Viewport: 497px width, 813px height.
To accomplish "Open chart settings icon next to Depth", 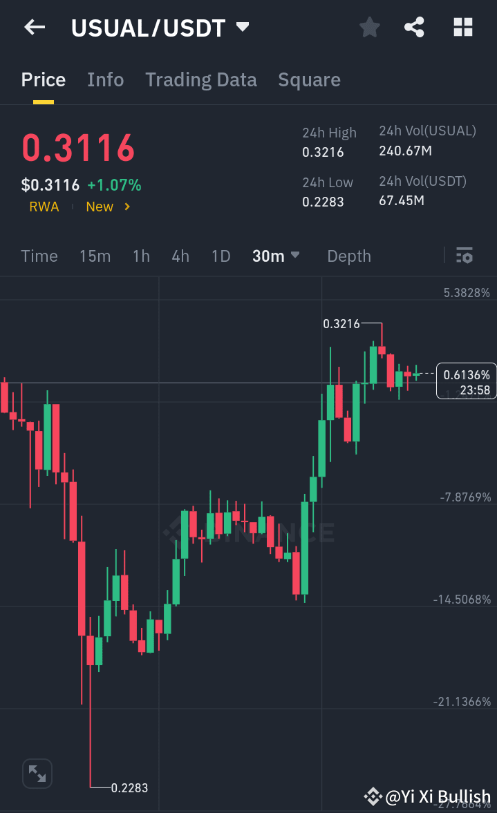I will click(x=465, y=256).
